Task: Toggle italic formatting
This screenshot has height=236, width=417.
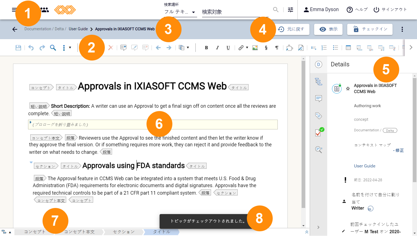Action: tap(217, 48)
